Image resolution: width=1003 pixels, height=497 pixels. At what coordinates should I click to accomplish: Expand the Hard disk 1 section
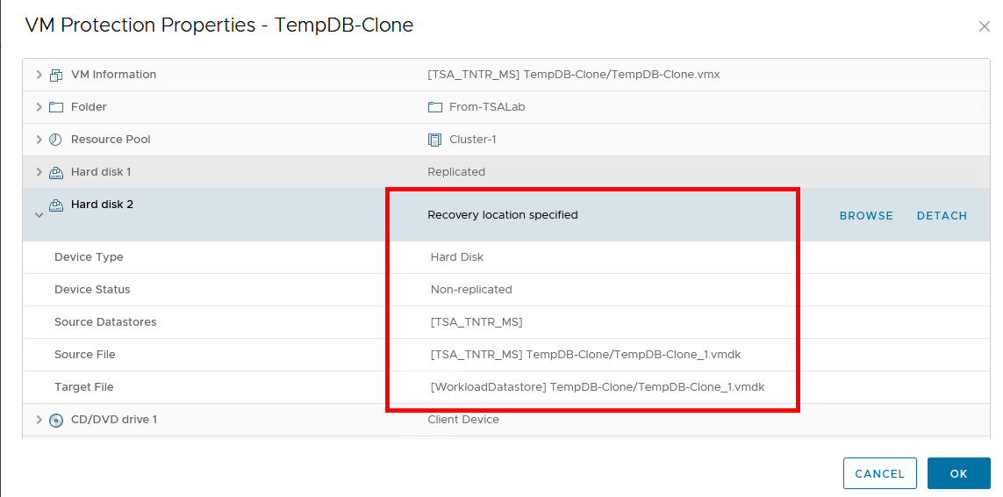39,172
